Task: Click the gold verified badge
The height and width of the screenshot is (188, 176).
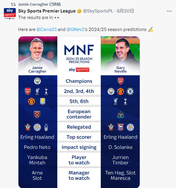Action: (79, 11)
